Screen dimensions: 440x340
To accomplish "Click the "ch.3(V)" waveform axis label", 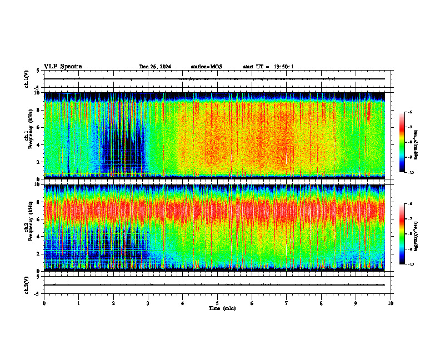I will pos(27,285).
